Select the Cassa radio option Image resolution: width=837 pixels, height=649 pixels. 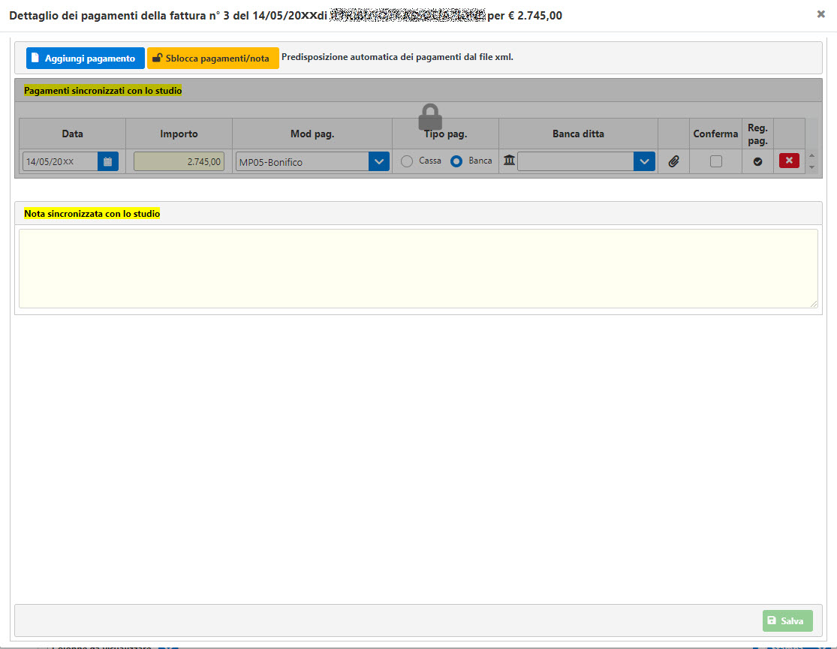[x=407, y=161]
